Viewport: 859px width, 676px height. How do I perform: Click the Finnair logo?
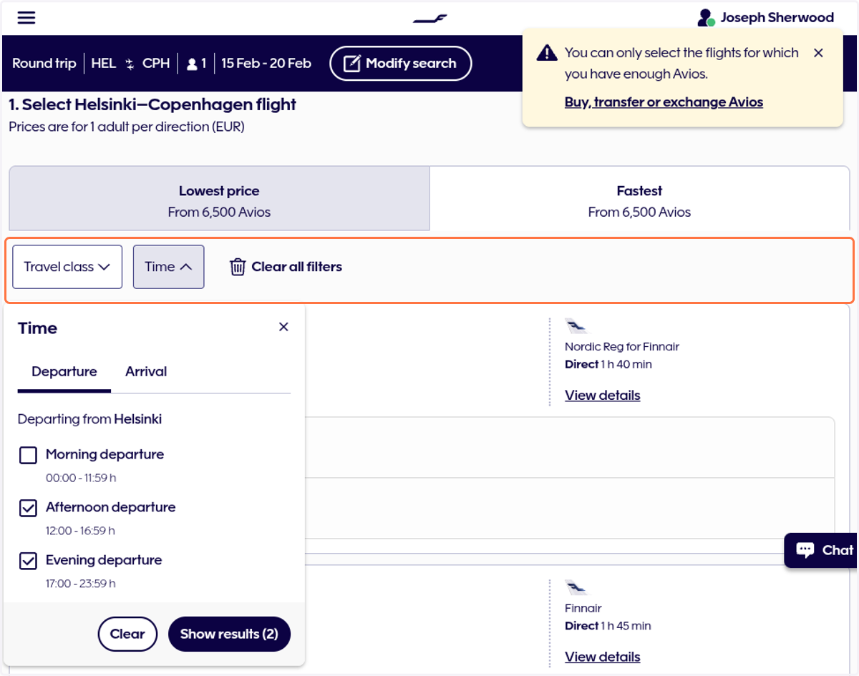click(x=429, y=19)
